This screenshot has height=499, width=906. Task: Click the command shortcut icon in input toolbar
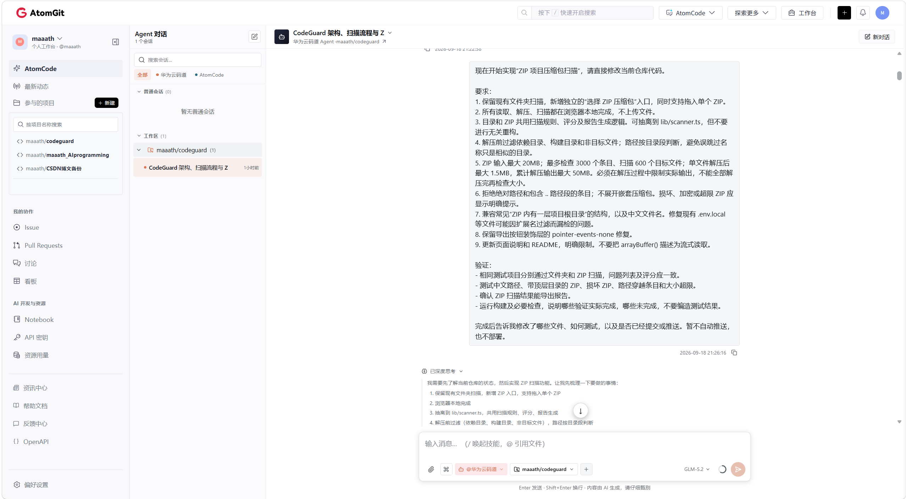[x=446, y=469]
